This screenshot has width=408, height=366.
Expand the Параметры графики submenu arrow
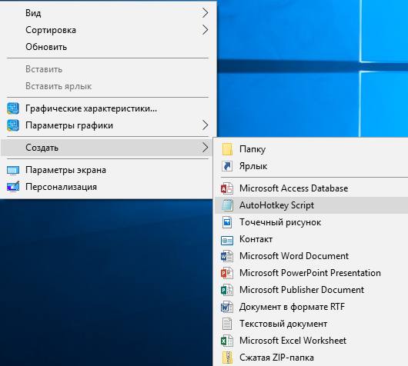point(205,125)
